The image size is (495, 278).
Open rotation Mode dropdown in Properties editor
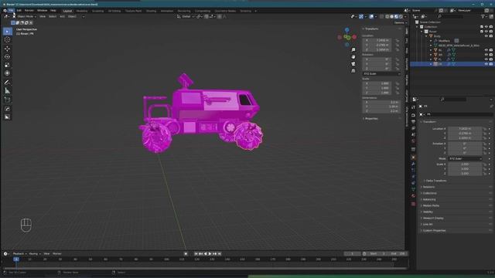(465, 158)
